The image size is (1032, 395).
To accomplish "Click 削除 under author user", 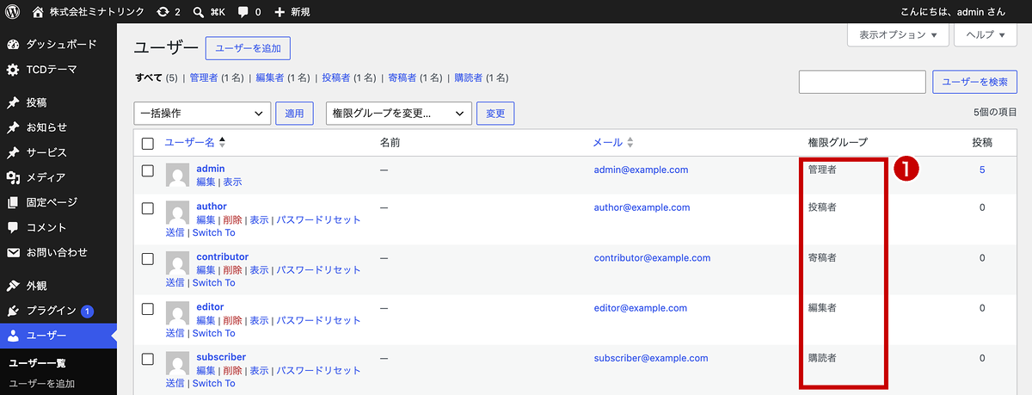I will coord(232,220).
